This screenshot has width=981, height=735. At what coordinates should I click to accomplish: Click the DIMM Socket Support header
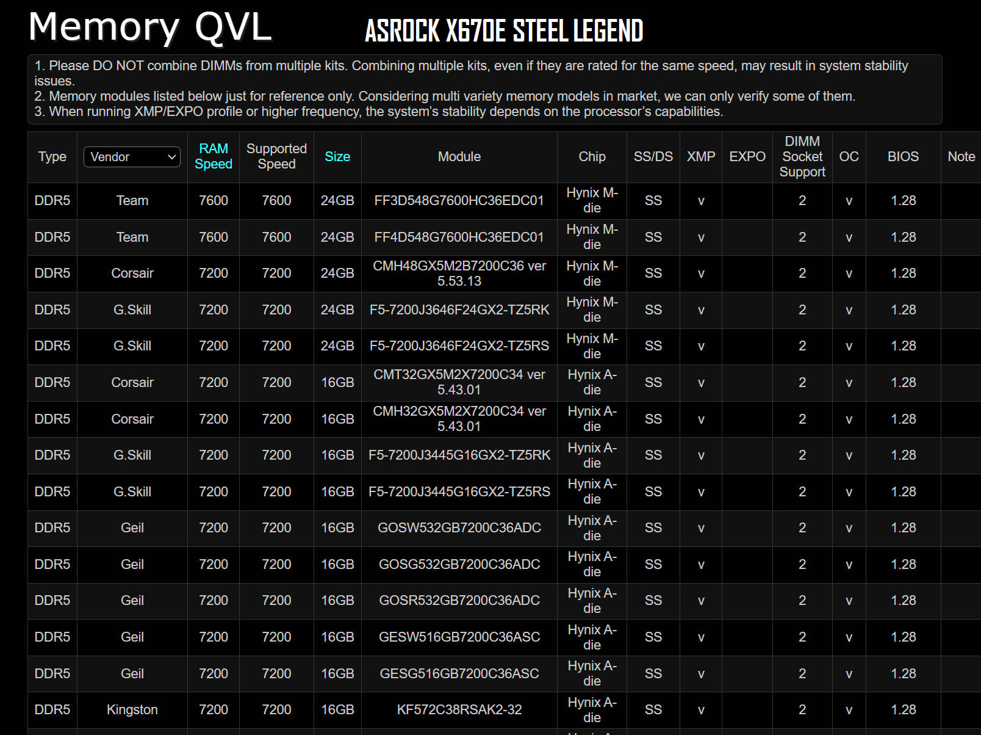(802, 157)
